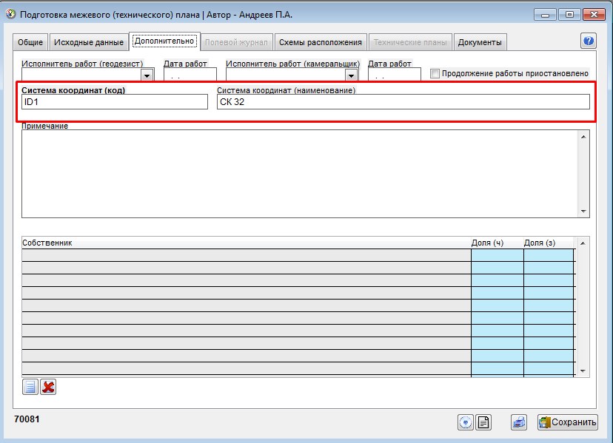
Task: Click the "Доля (з)" column header
Action: pyautogui.click(x=549, y=243)
